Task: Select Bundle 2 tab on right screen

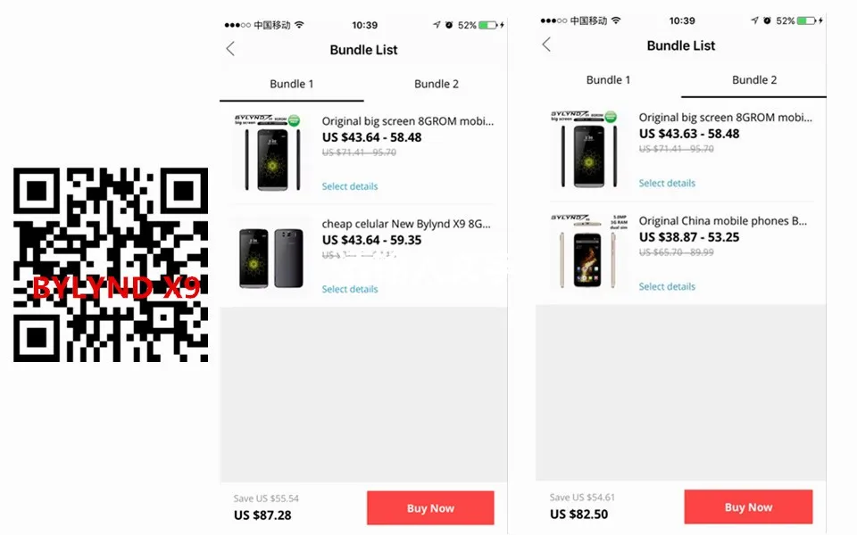Action: point(754,80)
